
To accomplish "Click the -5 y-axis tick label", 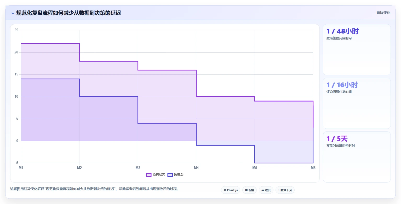I will 17,163.
